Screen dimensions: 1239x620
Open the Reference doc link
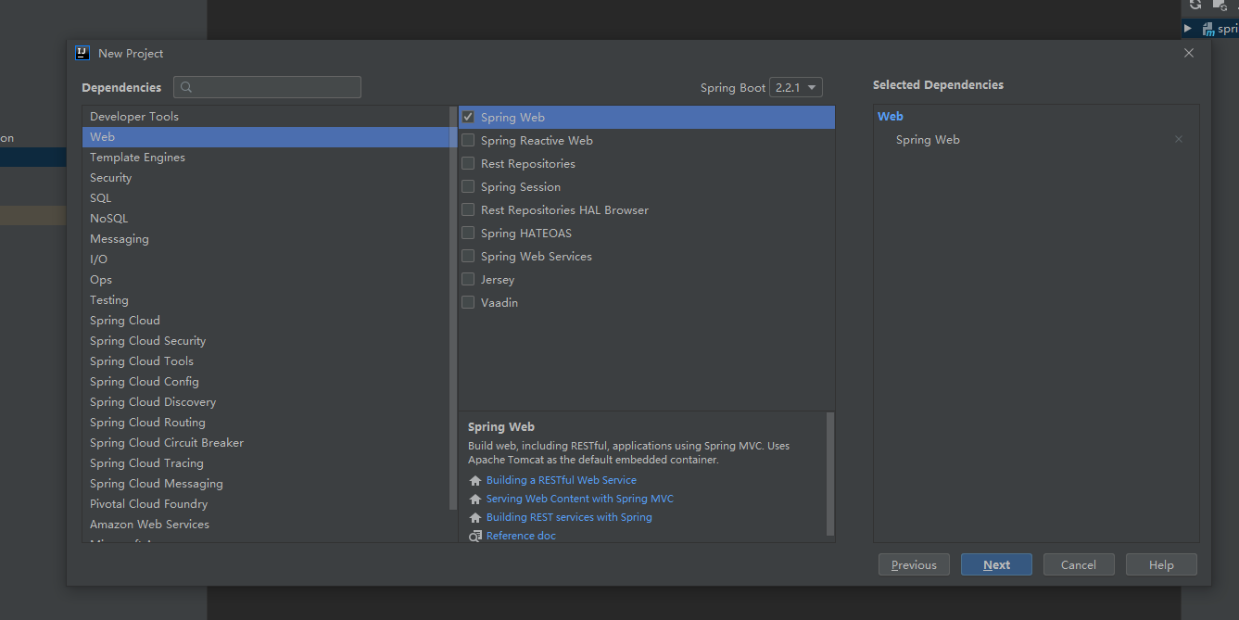(521, 536)
